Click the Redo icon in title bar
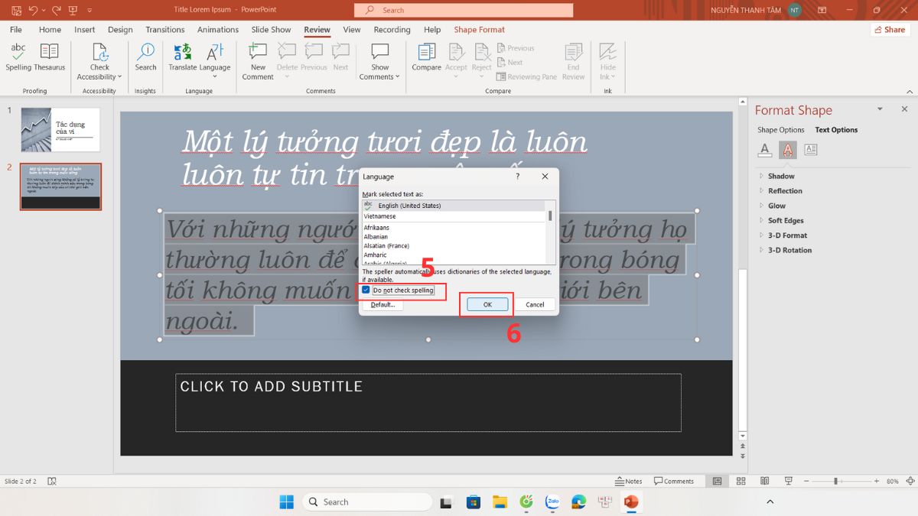Image resolution: width=918 pixels, height=516 pixels. coord(57,11)
